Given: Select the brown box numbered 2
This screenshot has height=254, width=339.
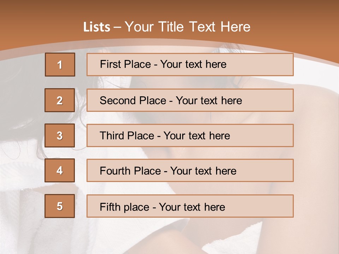Looking at the screenshot, I should pyautogui.click(x=60, y=100).
